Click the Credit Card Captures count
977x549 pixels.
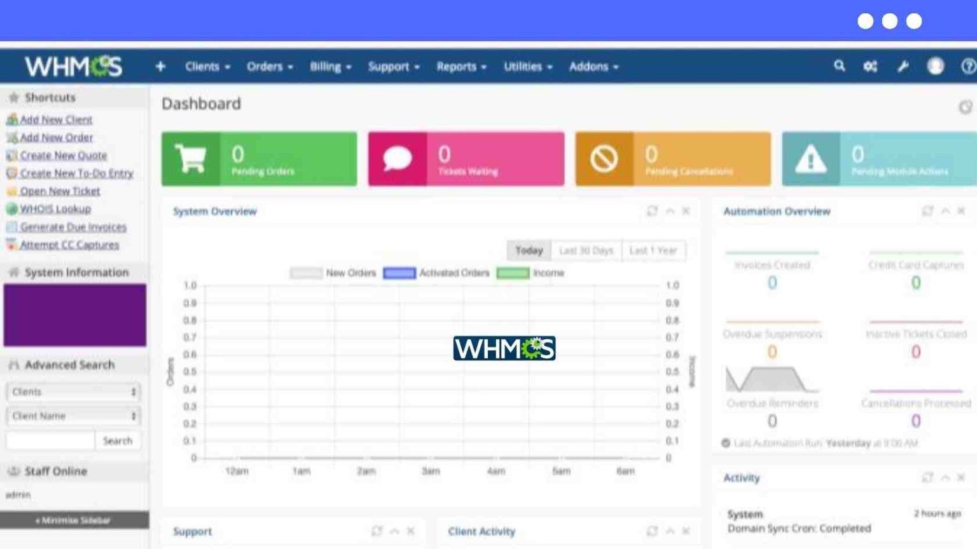click(916, 283)
